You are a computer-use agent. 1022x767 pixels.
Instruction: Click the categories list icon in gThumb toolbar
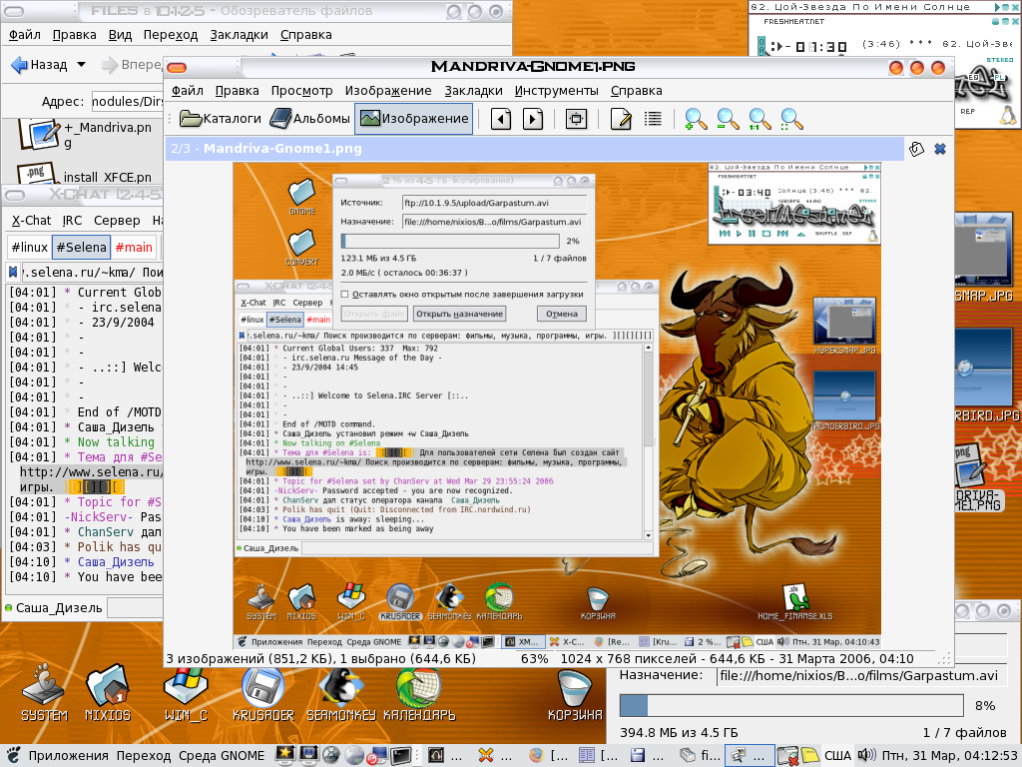point(653,120)
